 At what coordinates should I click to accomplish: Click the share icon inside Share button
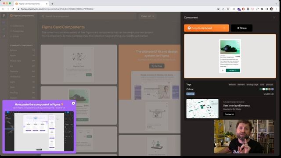pos(238,28)
